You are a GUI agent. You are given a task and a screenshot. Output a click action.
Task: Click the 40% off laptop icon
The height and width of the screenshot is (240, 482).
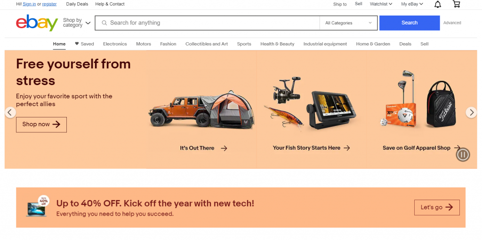(37, 207)
